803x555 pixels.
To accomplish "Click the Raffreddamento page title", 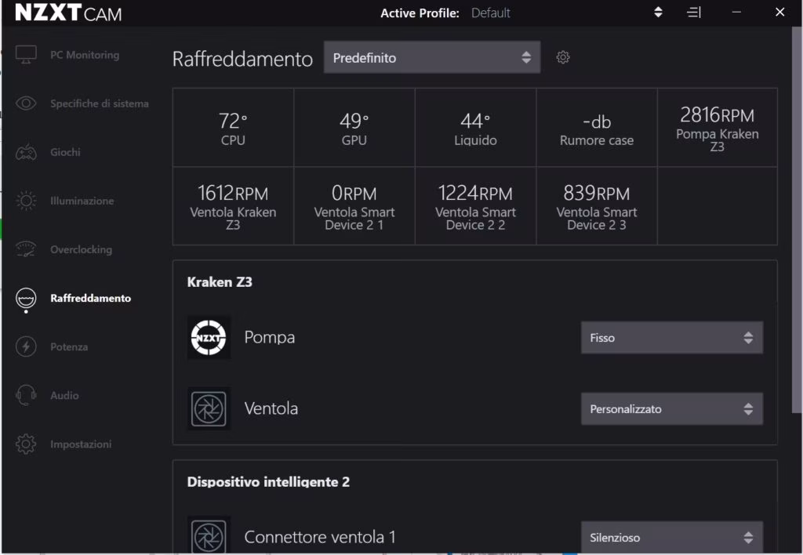I will tap(242, 59).
